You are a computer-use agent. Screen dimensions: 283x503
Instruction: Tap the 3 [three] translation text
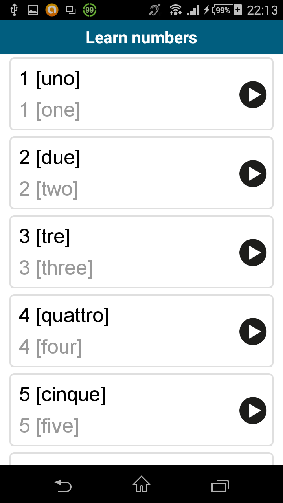56,268
